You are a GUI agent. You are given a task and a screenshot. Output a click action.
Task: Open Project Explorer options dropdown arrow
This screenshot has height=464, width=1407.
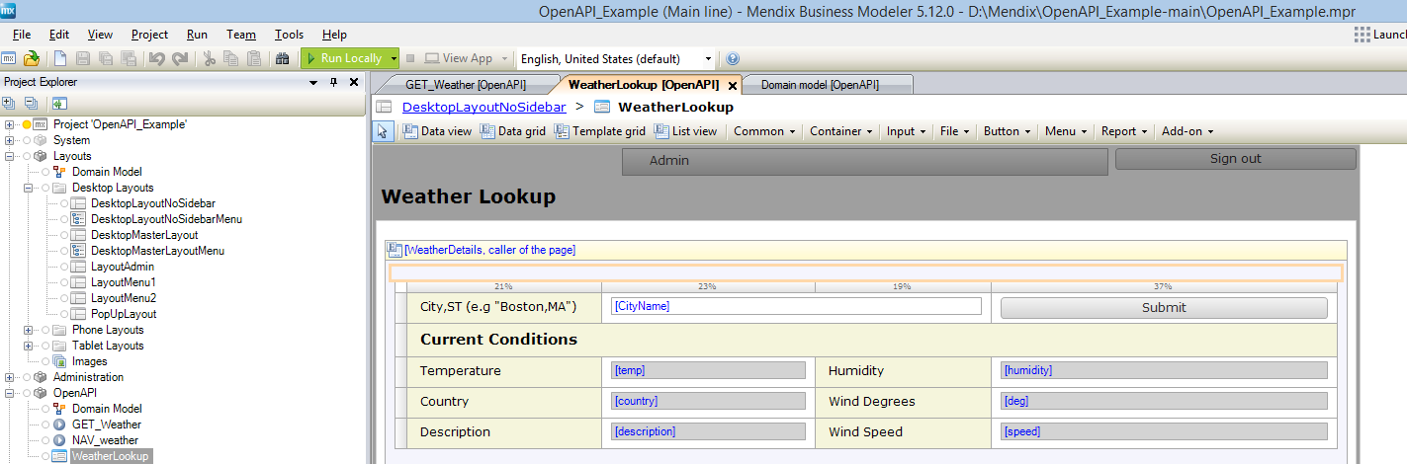point(313,82)
